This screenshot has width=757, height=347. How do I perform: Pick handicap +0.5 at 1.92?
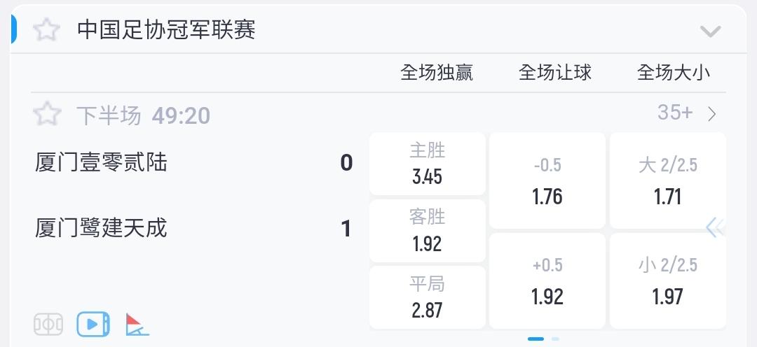tap(547, 281)
